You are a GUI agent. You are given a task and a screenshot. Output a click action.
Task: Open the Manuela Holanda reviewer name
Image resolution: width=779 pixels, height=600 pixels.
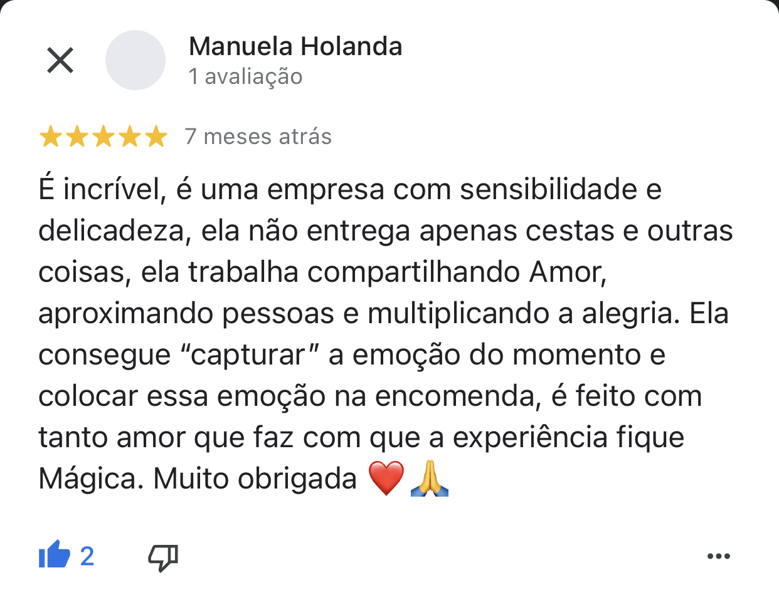tap(295, 46)
